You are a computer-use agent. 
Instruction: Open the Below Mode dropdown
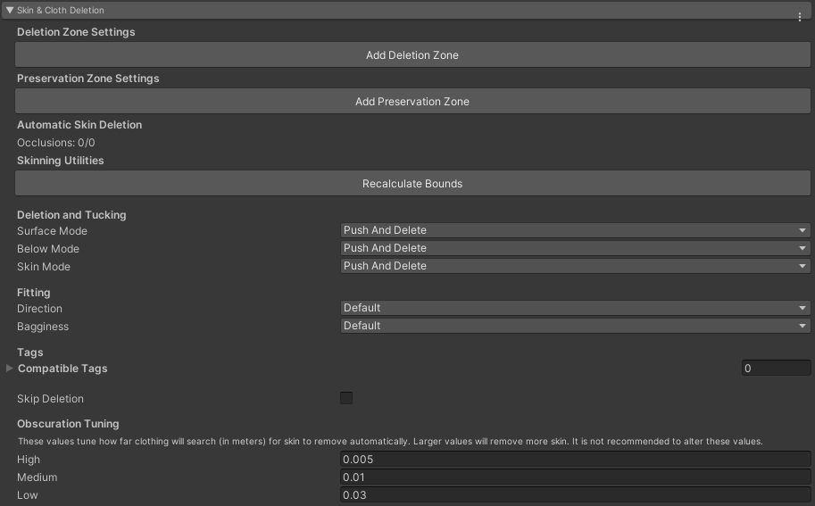coord(575,248)
